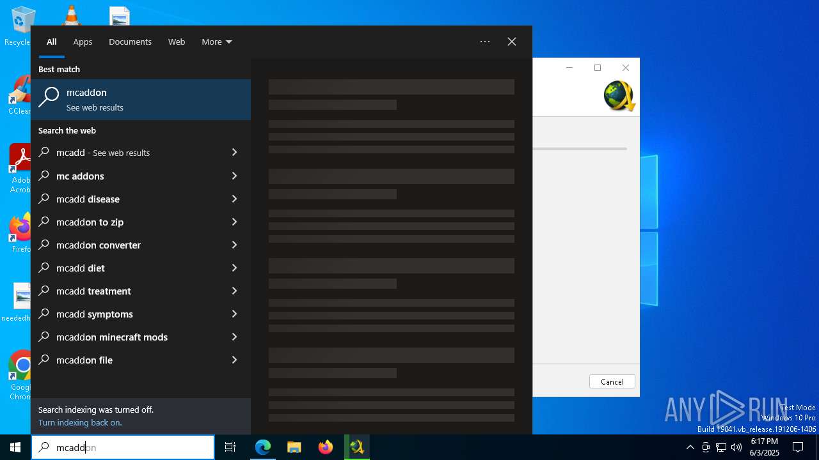Expand chevron for 'mcadd disease'
Screen dimensions: 819x460
click(x=234, y=199)
